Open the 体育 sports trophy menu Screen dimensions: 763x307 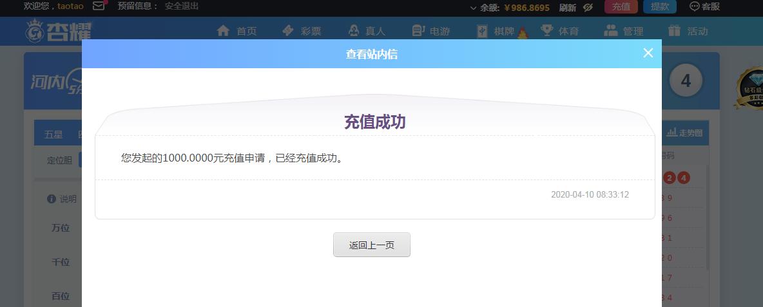pyautogui.click(x=560, y=31)
